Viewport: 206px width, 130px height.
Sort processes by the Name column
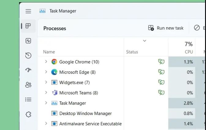pyautogui.click(x=49, y=52)
